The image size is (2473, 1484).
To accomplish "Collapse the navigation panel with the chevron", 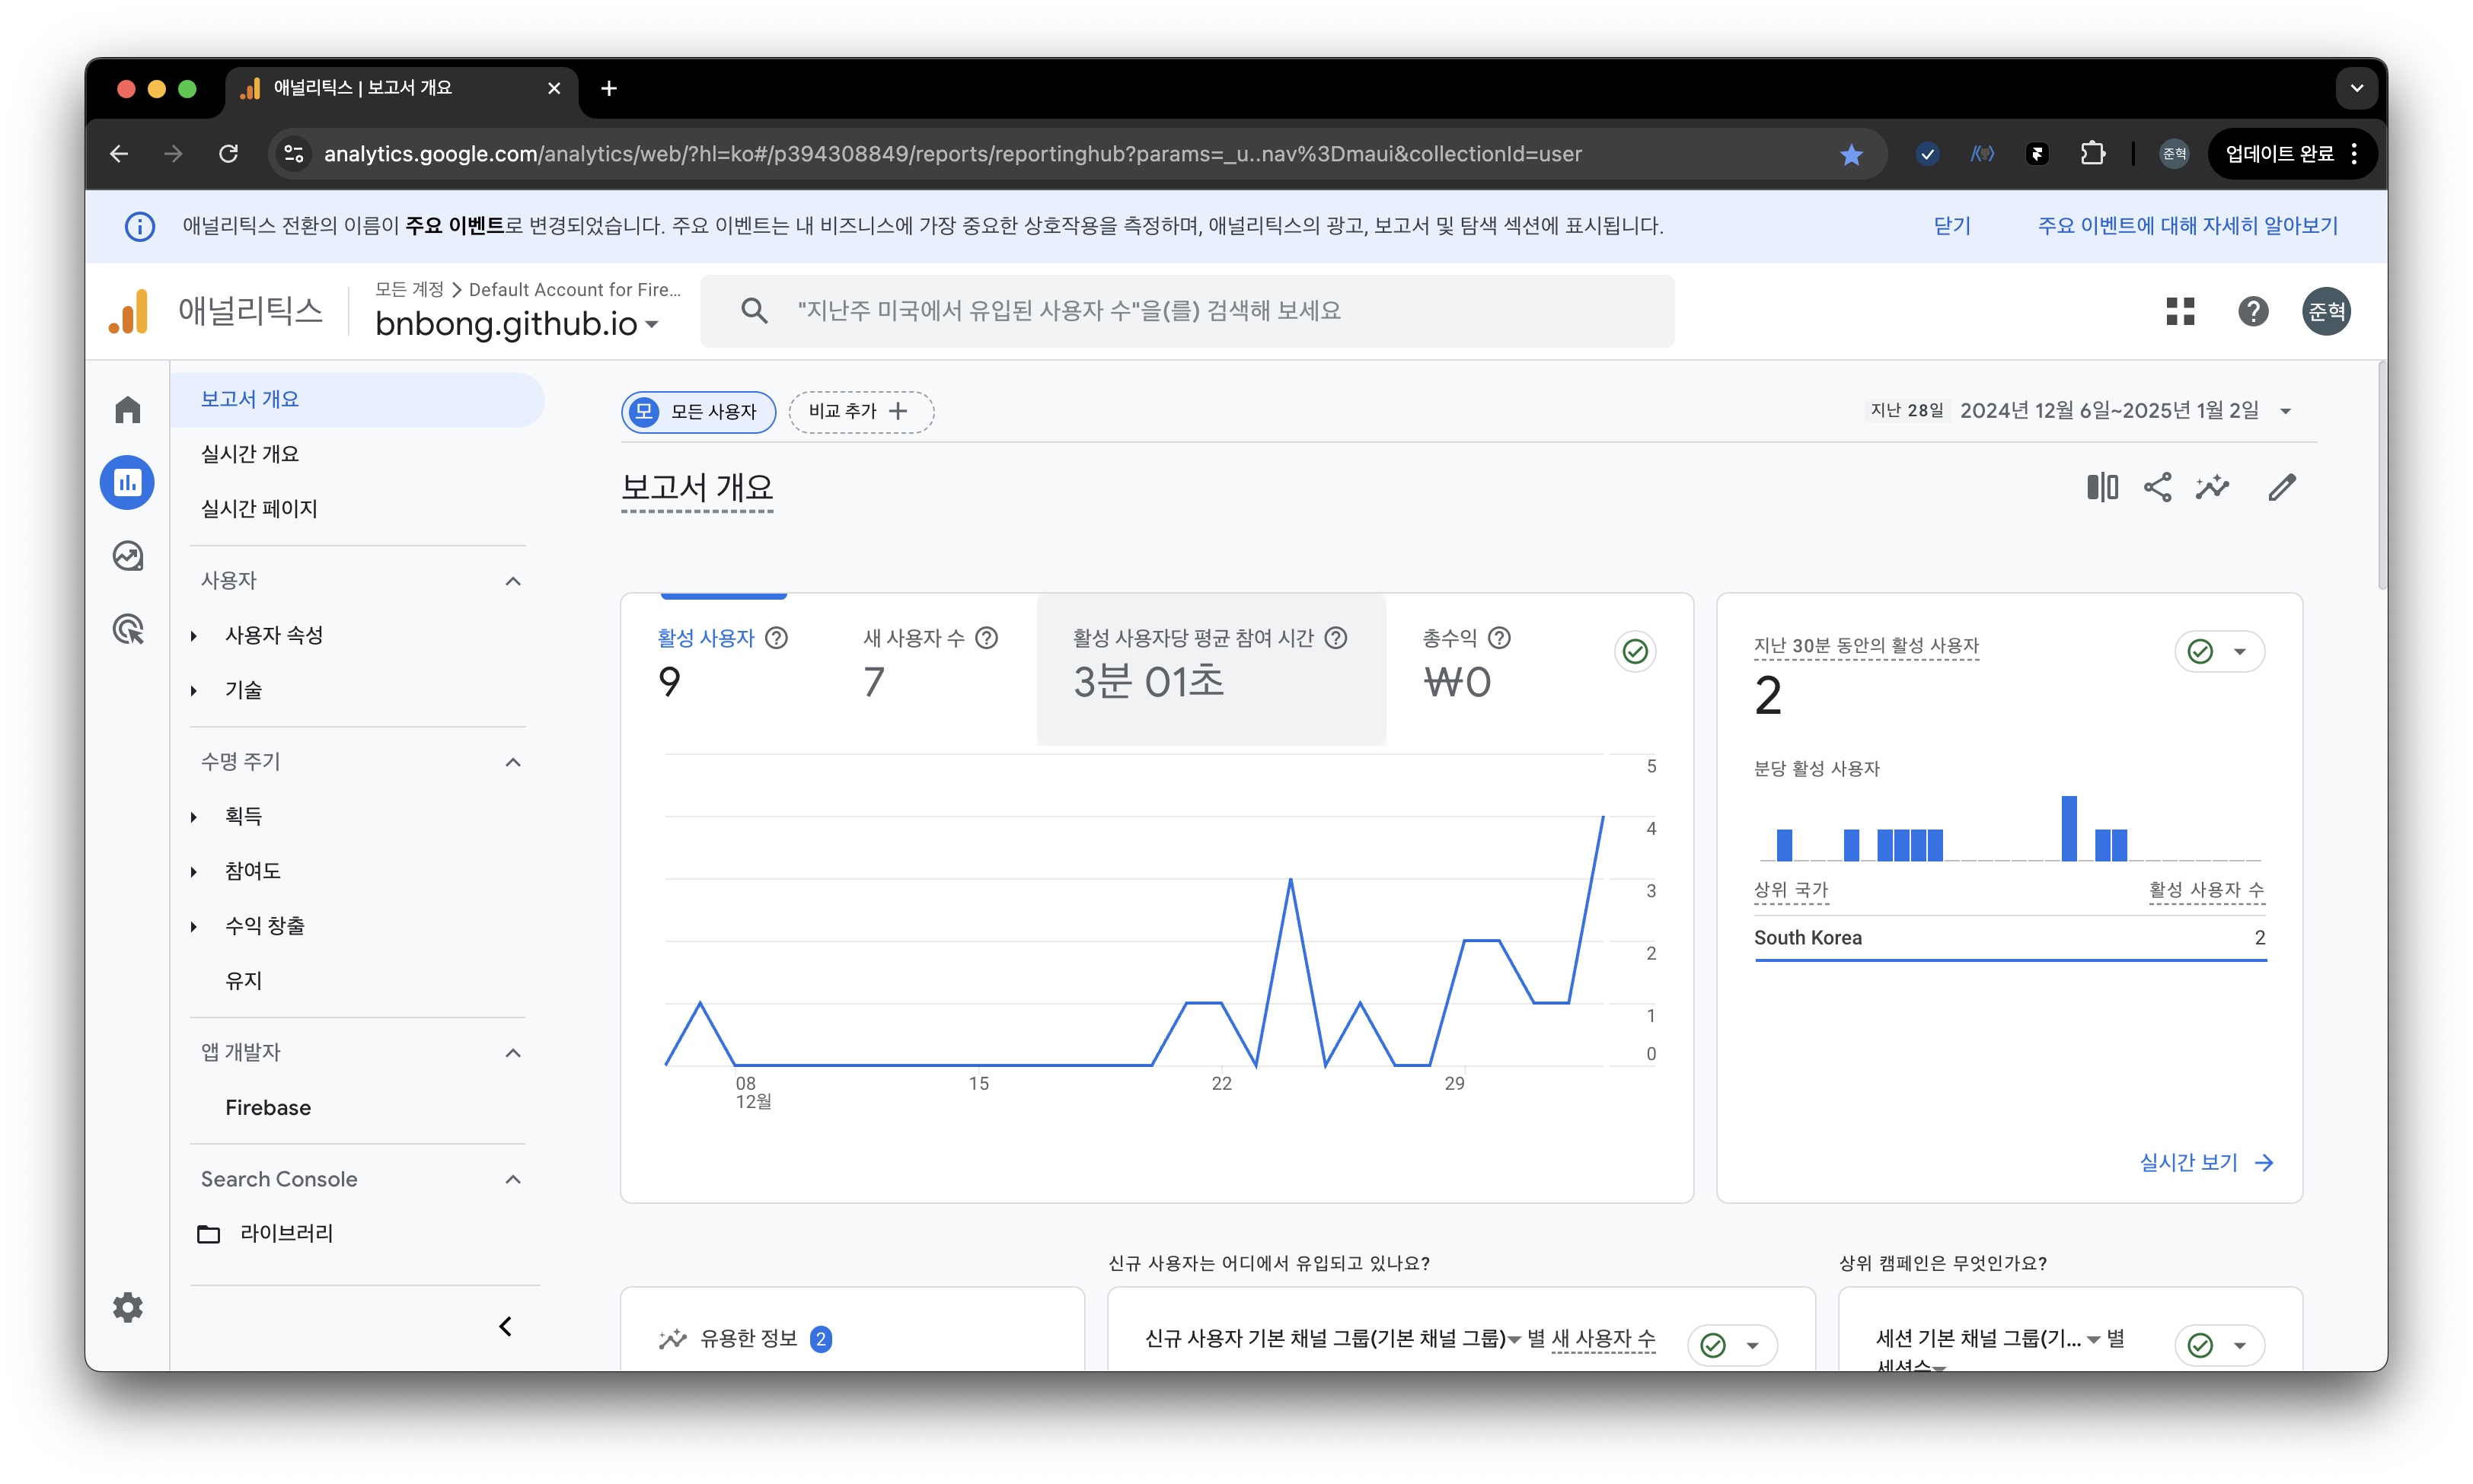I will coord(506,1327).
